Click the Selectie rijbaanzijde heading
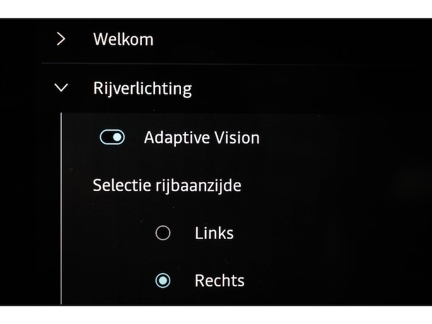 [x=166, y=185]
